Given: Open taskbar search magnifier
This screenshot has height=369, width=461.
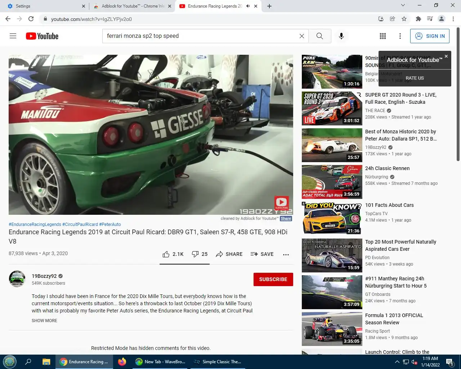Looking at the screenshot, I should tap(28, 362).
